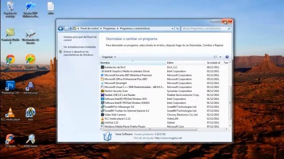Screen dimensions: 284x159
Task: Open the Mi primera Encarta 2007 shortcut
Action: (x=31, y=62)
